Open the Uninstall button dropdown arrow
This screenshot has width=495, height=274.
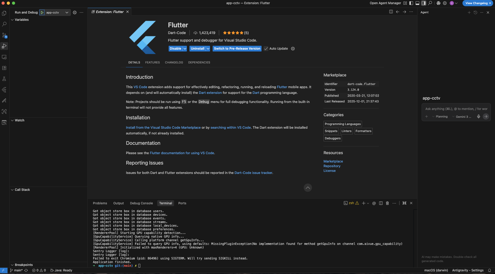tap(208, 49)
